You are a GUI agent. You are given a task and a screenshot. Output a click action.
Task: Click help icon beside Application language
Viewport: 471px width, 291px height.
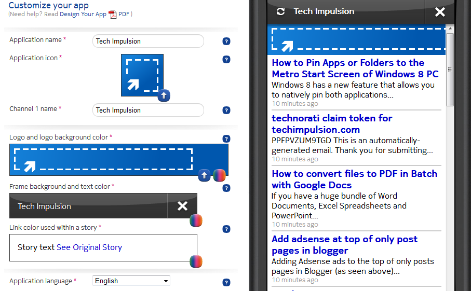tap(226, 283)
